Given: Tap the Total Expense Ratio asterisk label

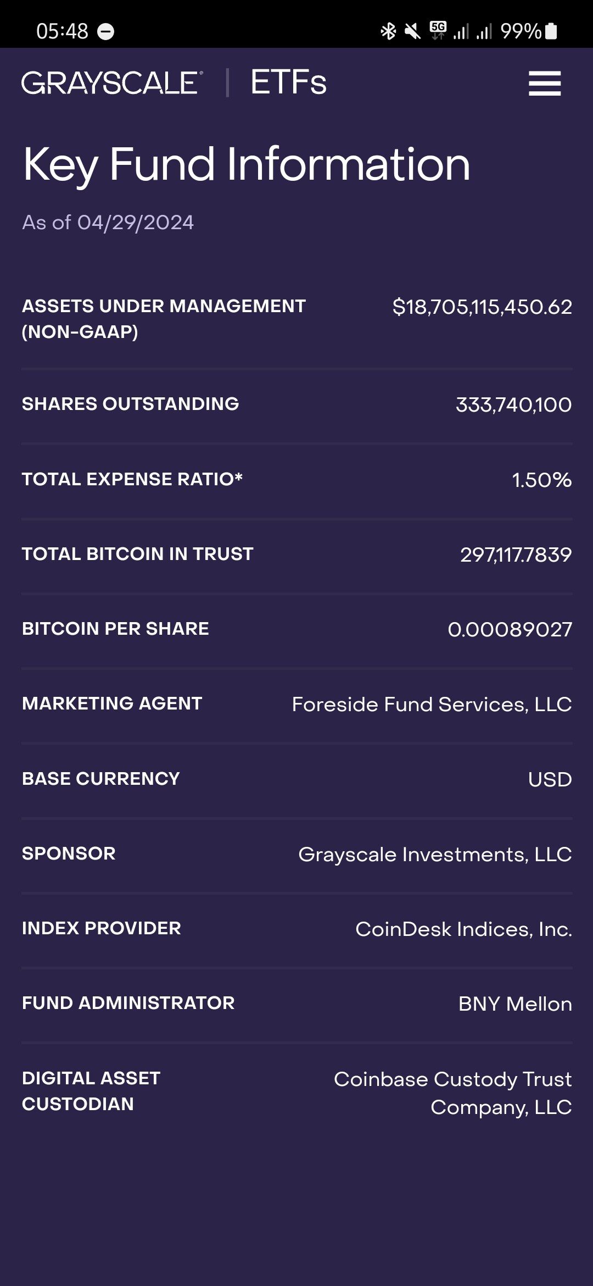Looking at the screenshot, I should [x=132, y=479].
